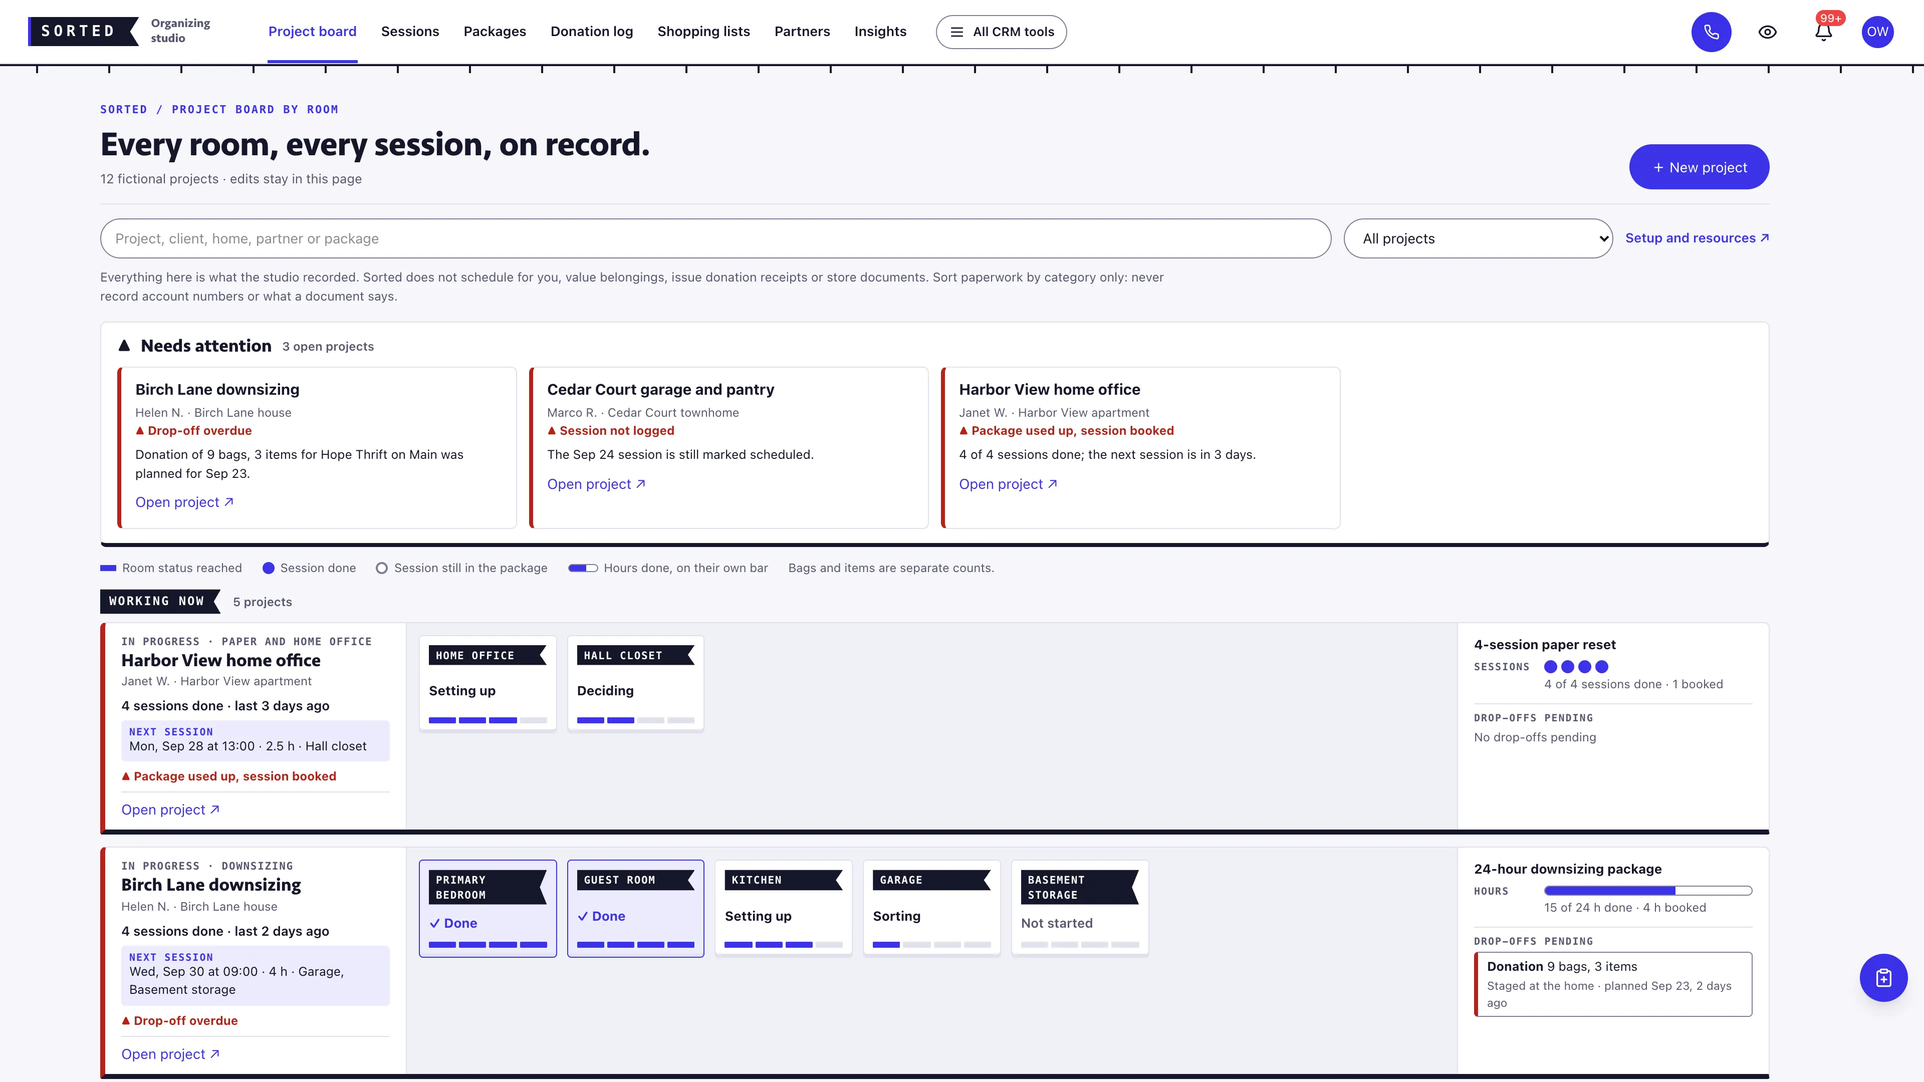The image size is (1924, 1082).
Task: Open project link under Harbor View row
Action: 169,809
